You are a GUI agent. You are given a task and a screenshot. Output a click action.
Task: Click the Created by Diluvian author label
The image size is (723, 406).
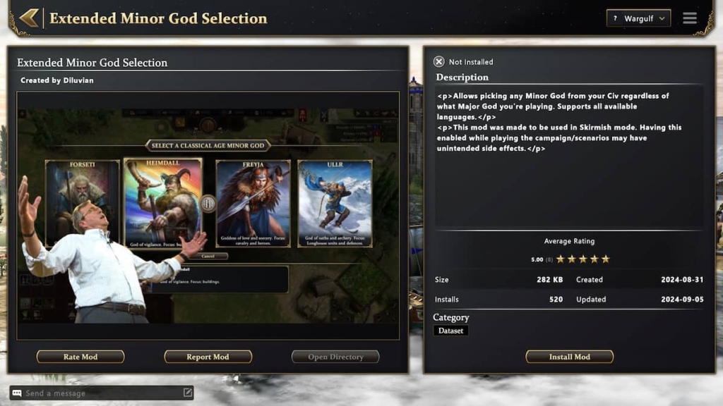[57, 80]
